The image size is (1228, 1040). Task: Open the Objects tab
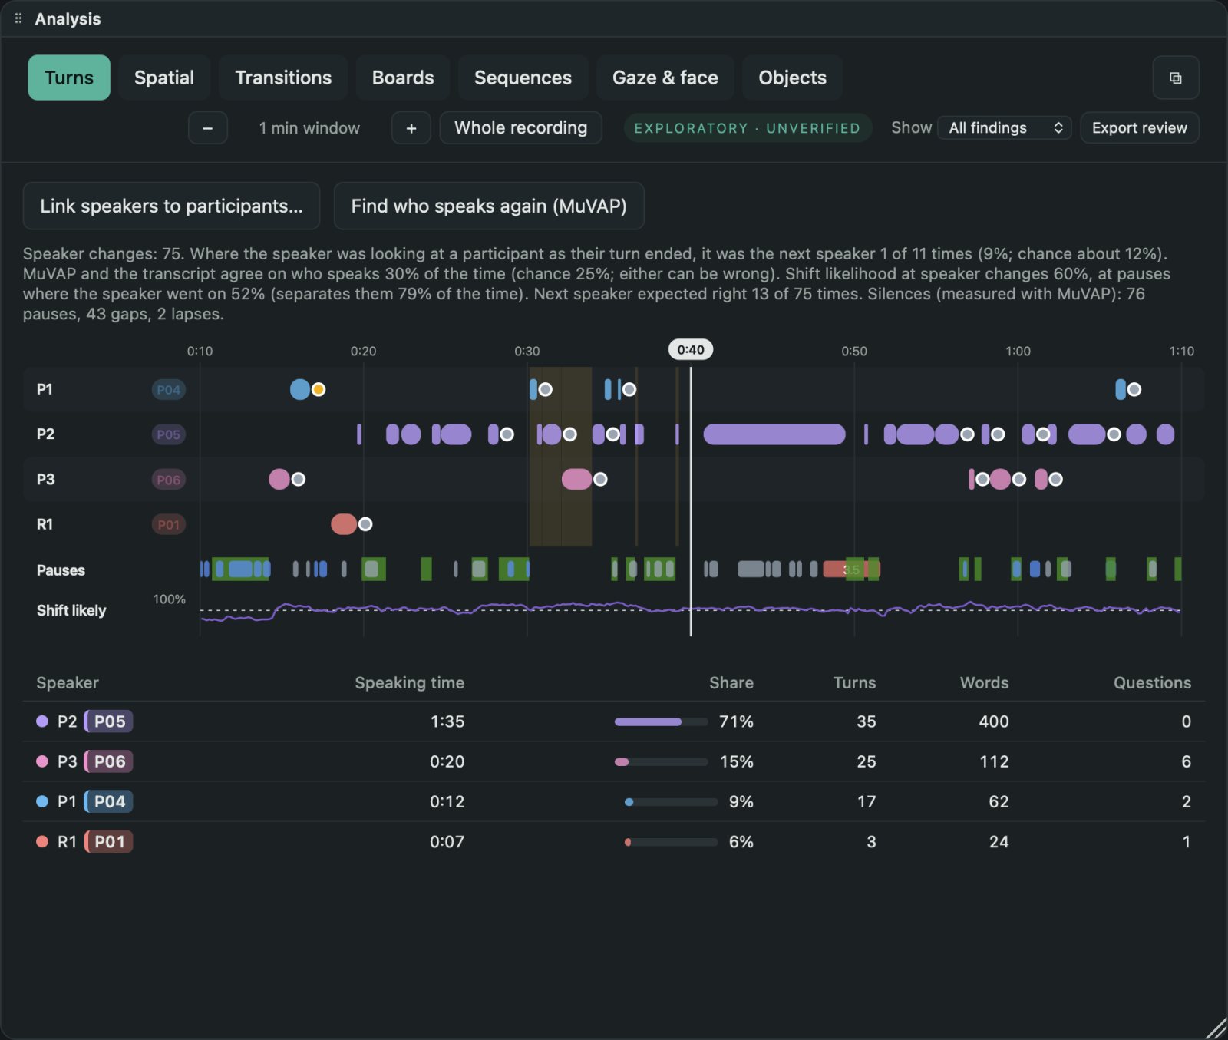[x=792, y=78]
